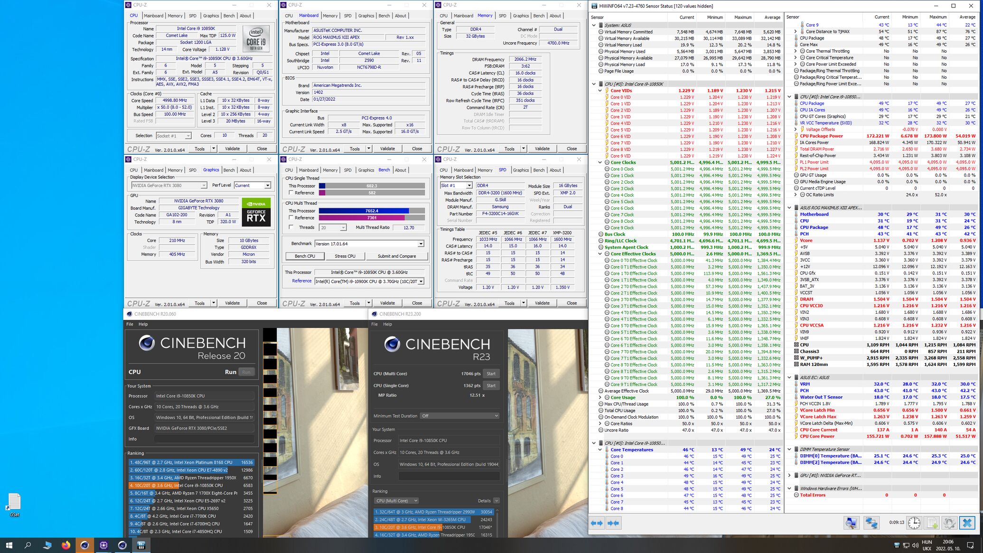This screenshot has width=983, height=553.
Task: Click NVIDIA GeForce RTX logo in CPU-Z Graphics
Action: coord(256,212)
